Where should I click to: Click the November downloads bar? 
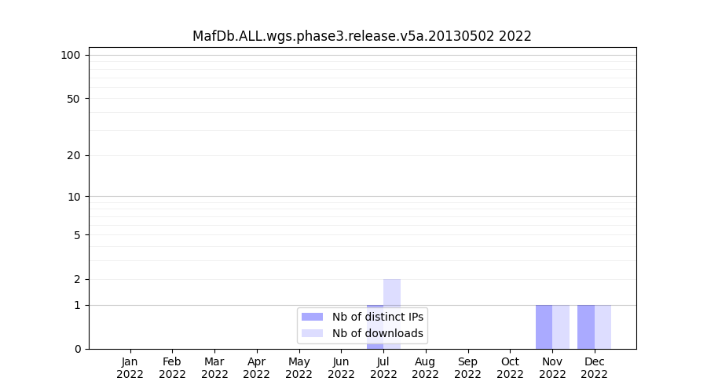point(561,326)
